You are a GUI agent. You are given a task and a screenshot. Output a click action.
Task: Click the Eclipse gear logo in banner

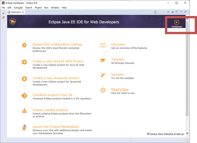click(13, 21)
